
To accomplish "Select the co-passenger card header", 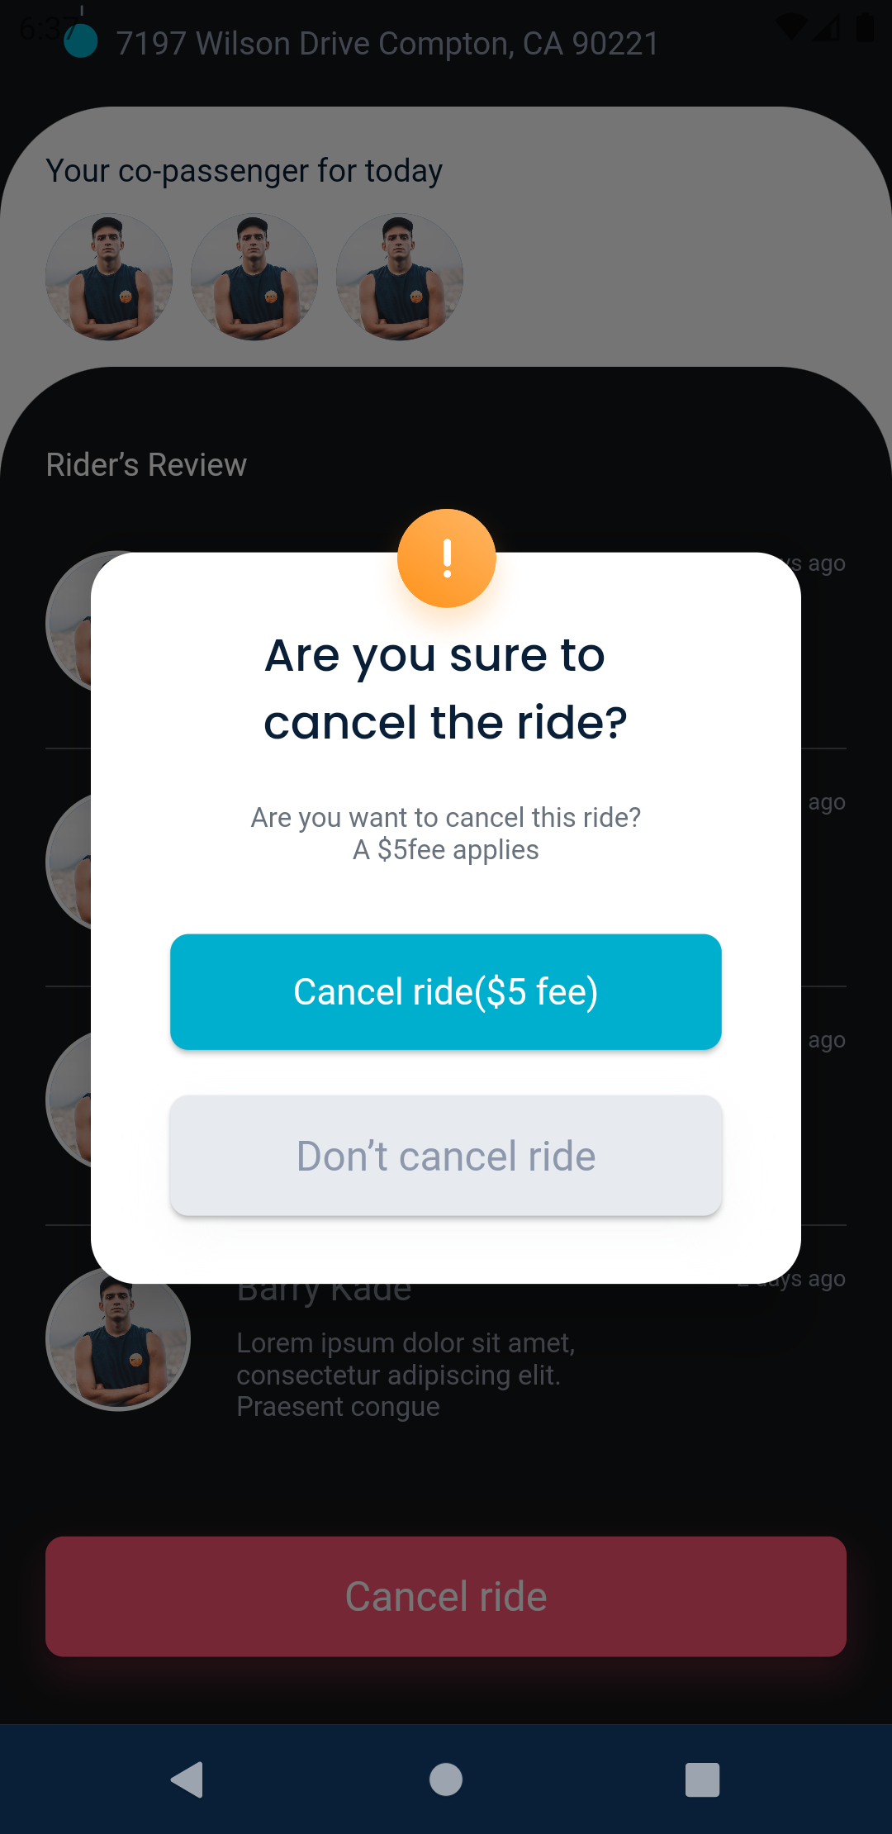I will pyautogui.click(x=244, y=170).
